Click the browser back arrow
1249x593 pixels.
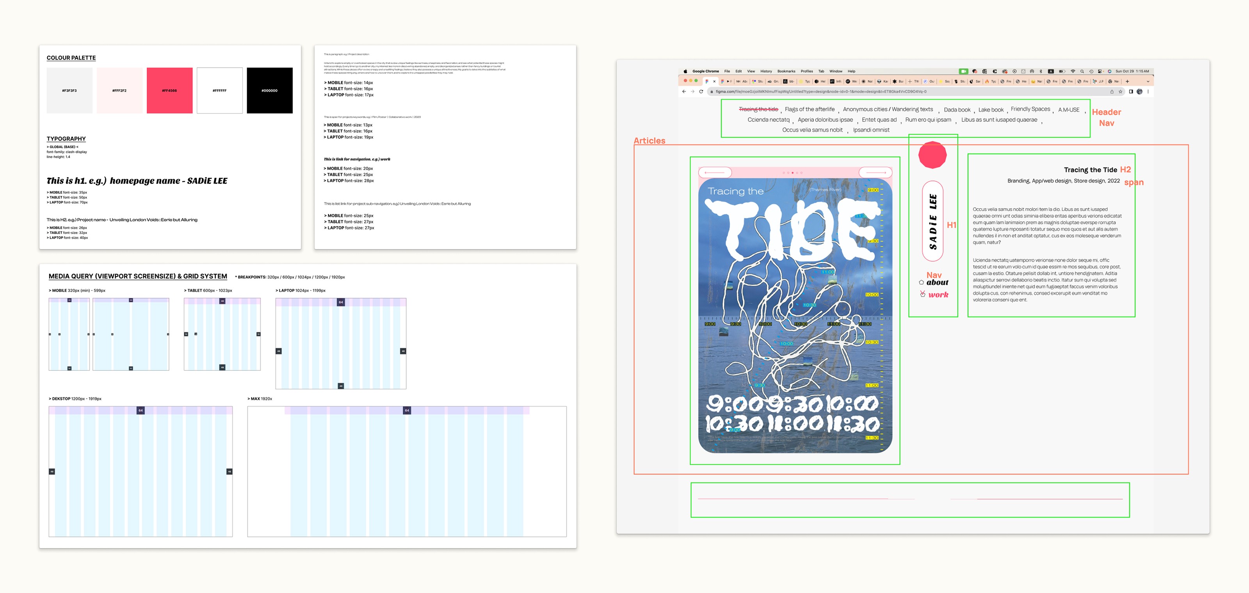coord(684,92)
